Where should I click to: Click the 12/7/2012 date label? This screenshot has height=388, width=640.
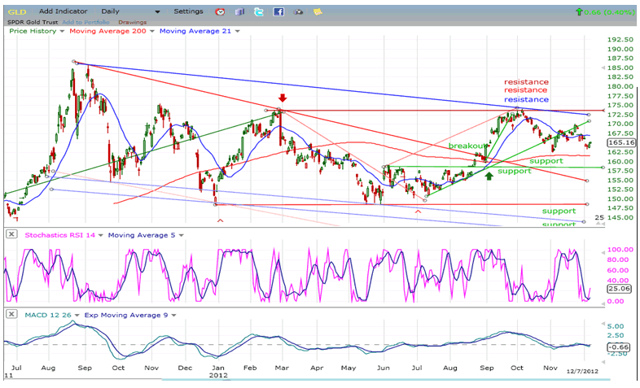[x=582, y=371]
